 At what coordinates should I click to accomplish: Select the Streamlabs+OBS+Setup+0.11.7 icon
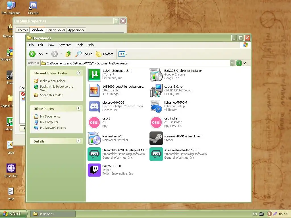pyautogui.click(x=94, y=154)
